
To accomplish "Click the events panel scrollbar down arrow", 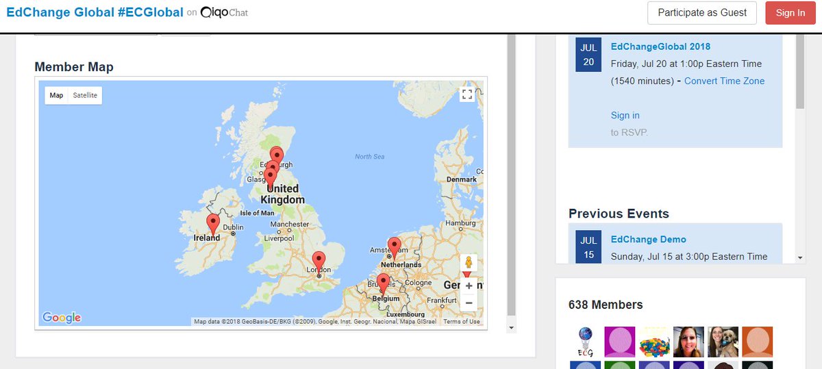I will 800,258.
